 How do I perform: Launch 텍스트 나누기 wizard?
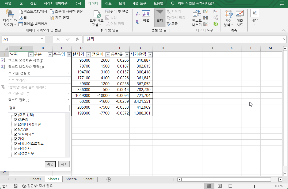197,18
